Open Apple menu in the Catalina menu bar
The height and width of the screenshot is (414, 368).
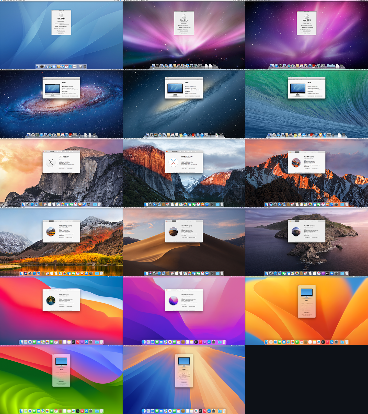pyautogui.click(x=247, y=208)
